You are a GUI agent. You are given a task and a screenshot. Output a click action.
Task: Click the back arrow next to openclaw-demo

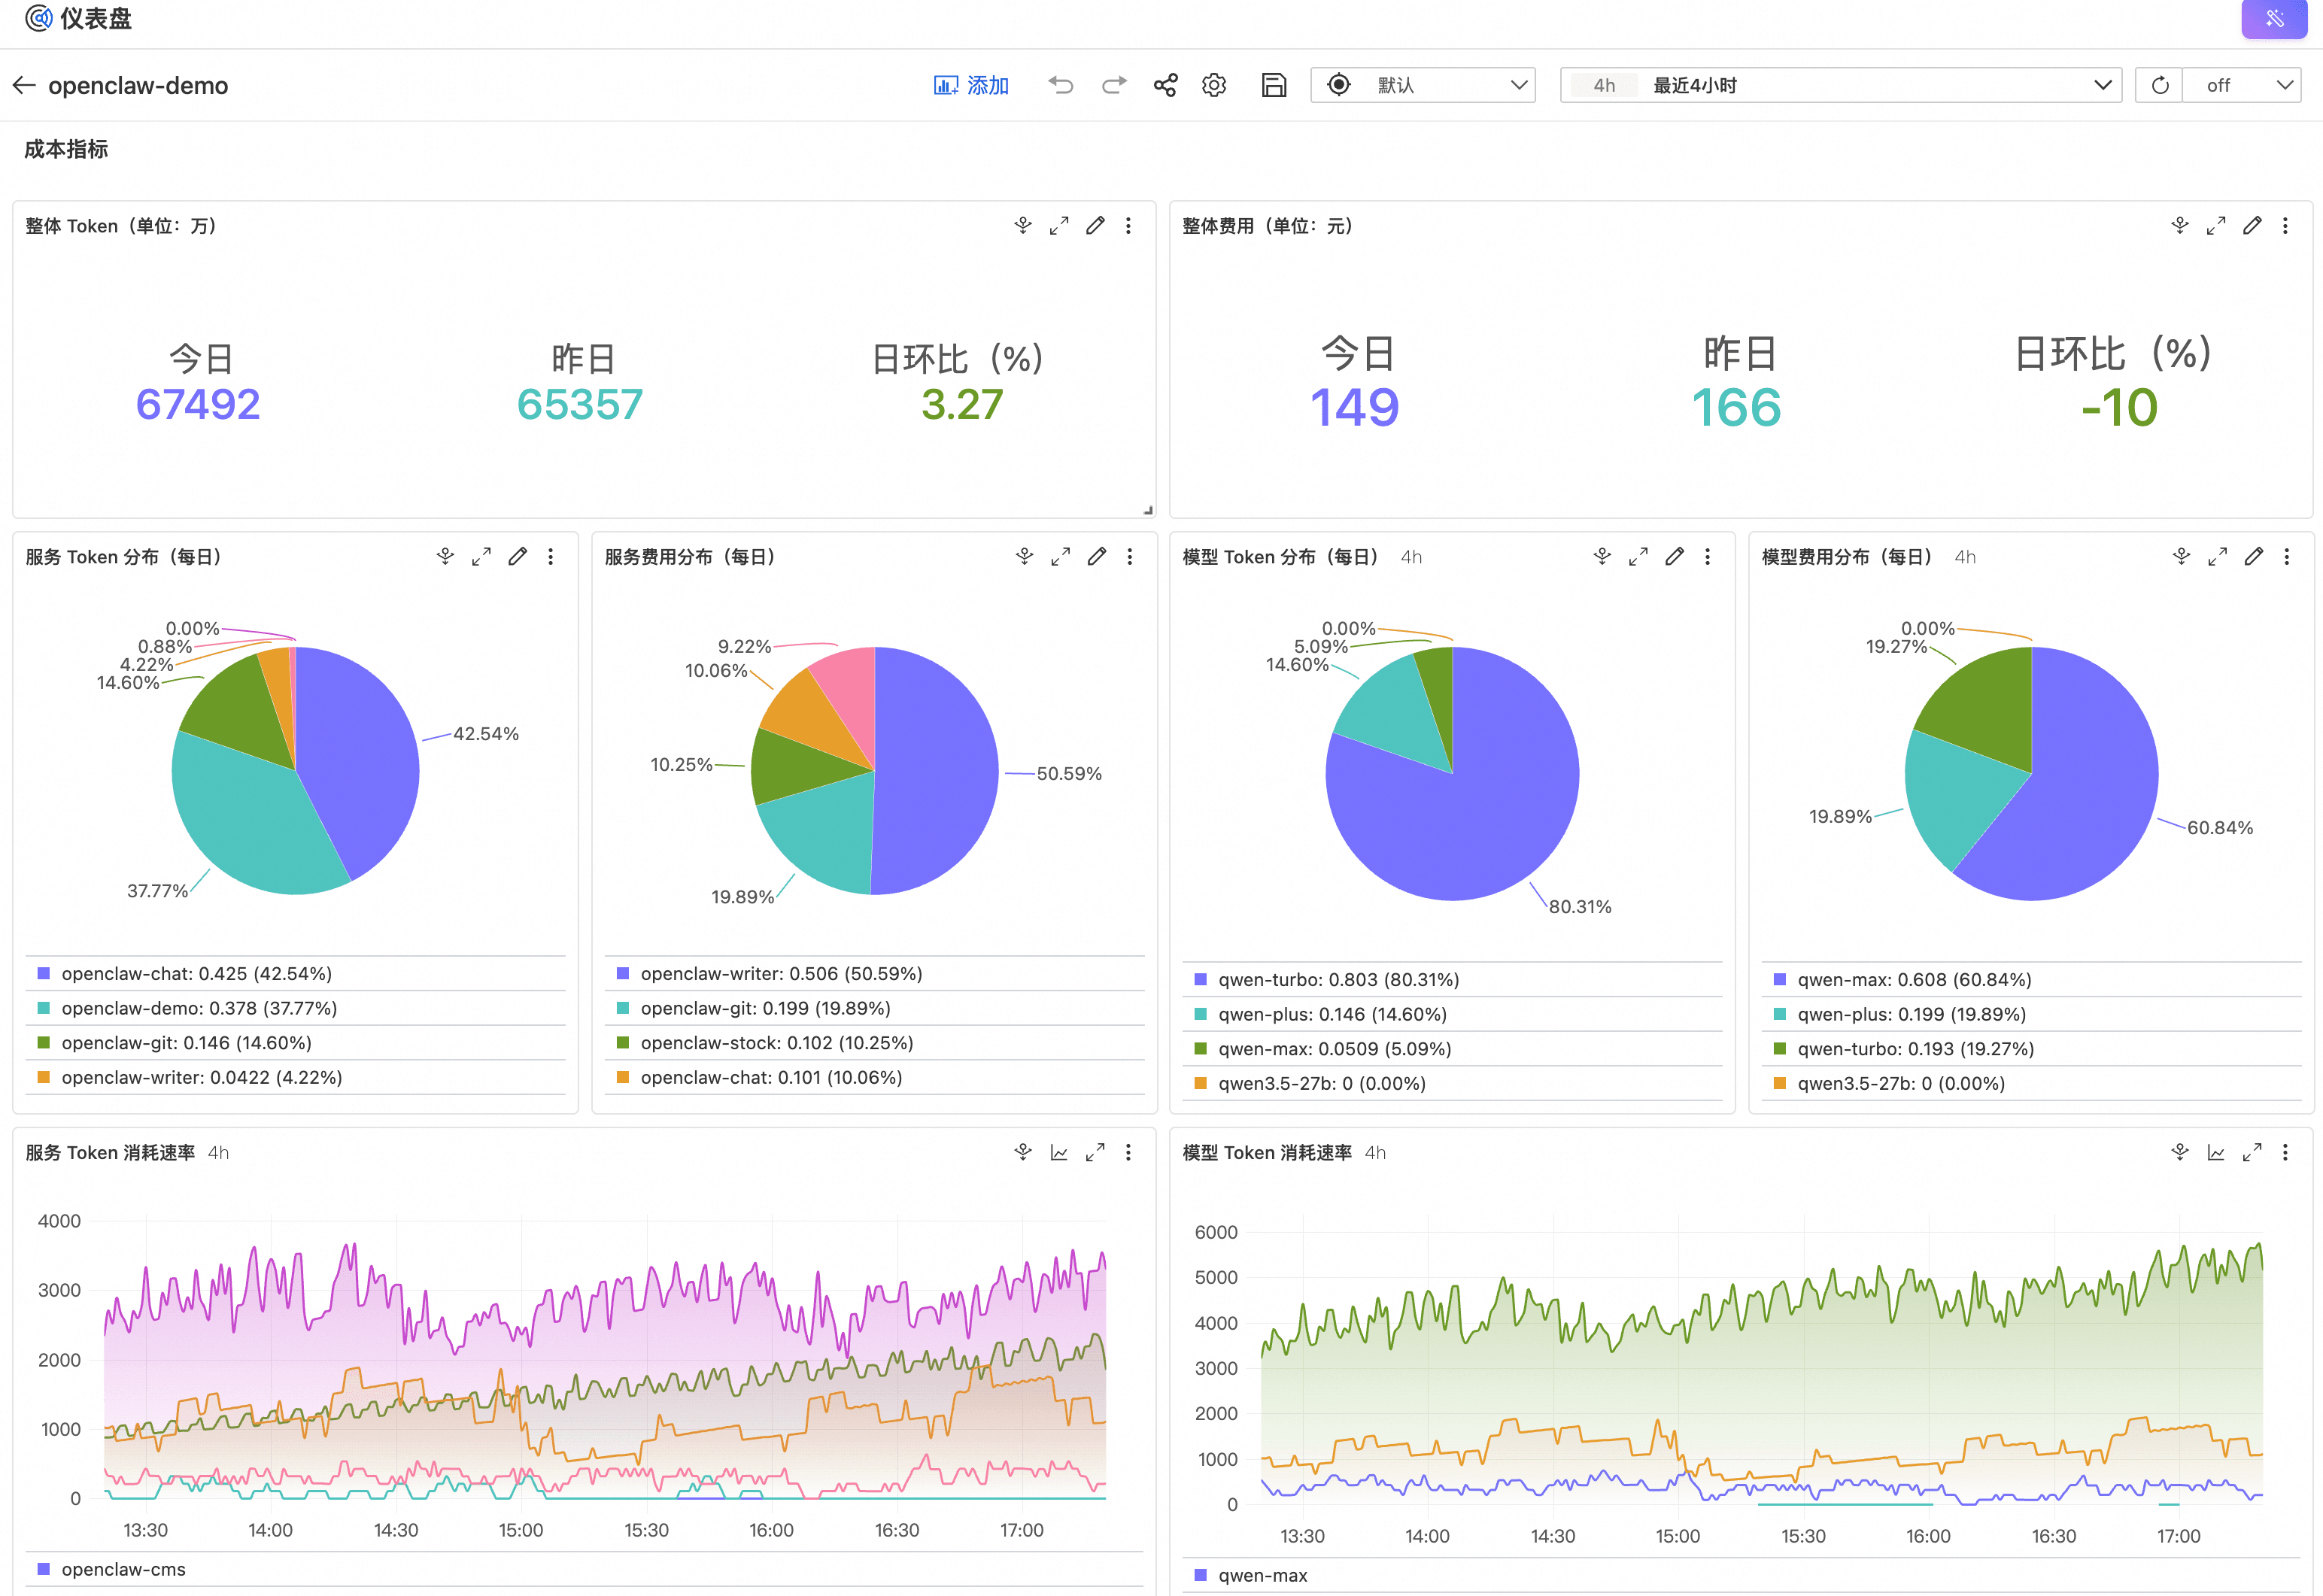coord(24,86)
